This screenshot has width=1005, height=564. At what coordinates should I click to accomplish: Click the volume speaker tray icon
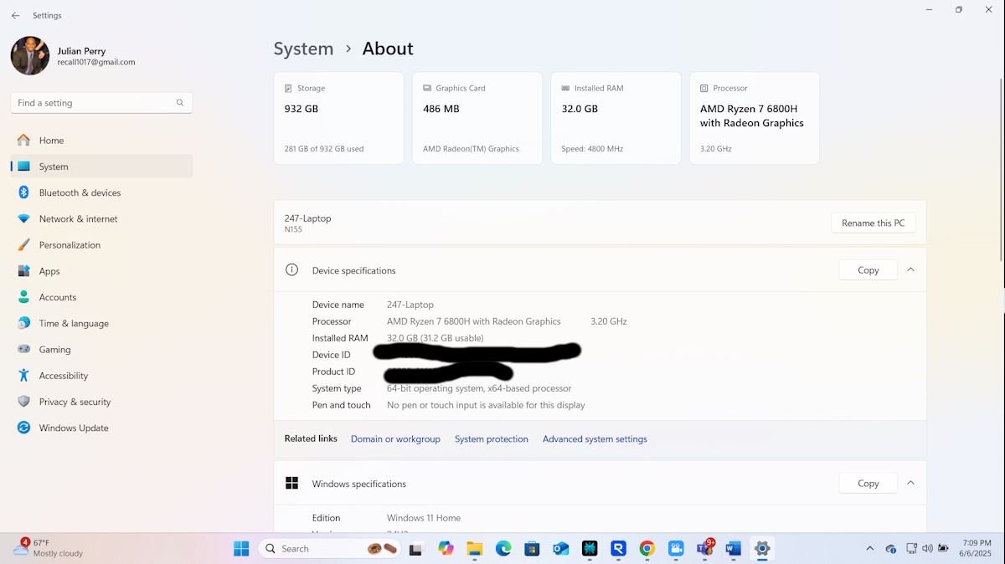(927, 549)
